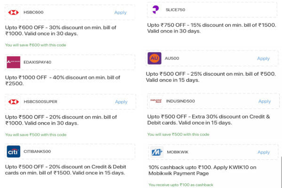This screenshot has width=282, height=188.
Task: Click the 'You will save ₹600' message
Action: (x=36, y=45)
